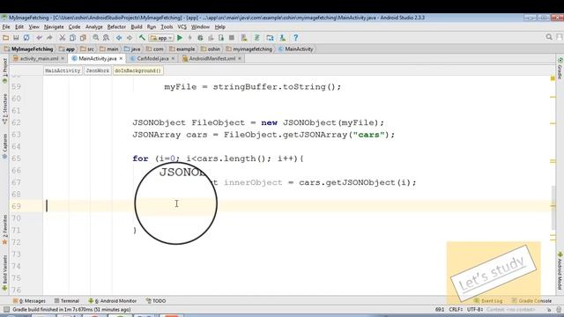Click the UTF-8 encoding selector
Viewport: 564px width, 317px height.
click(x=475, y=309)
